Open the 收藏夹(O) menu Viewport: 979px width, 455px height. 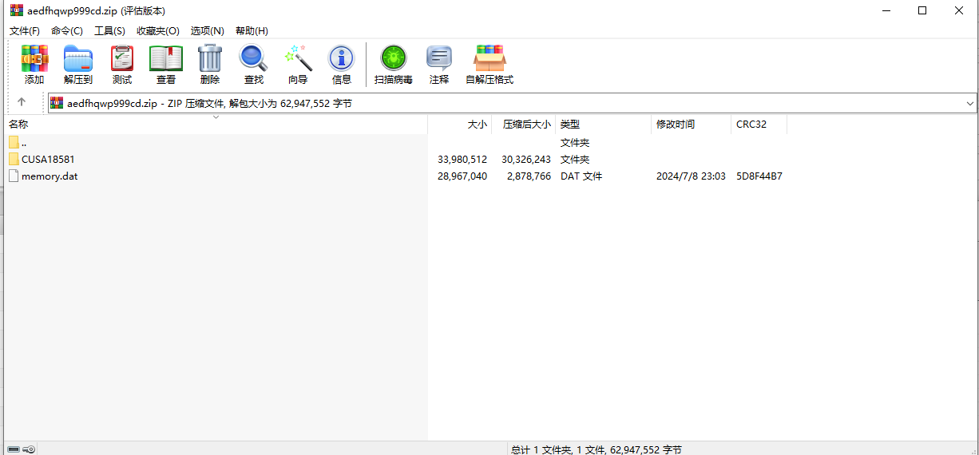158,30
